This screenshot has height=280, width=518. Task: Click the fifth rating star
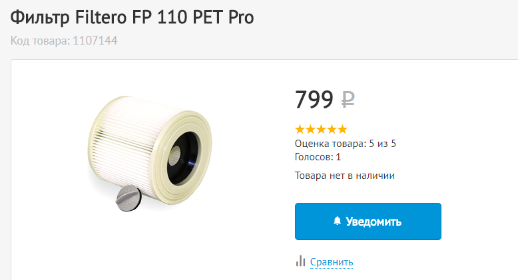pyautogui.click(x=342, y=129)
